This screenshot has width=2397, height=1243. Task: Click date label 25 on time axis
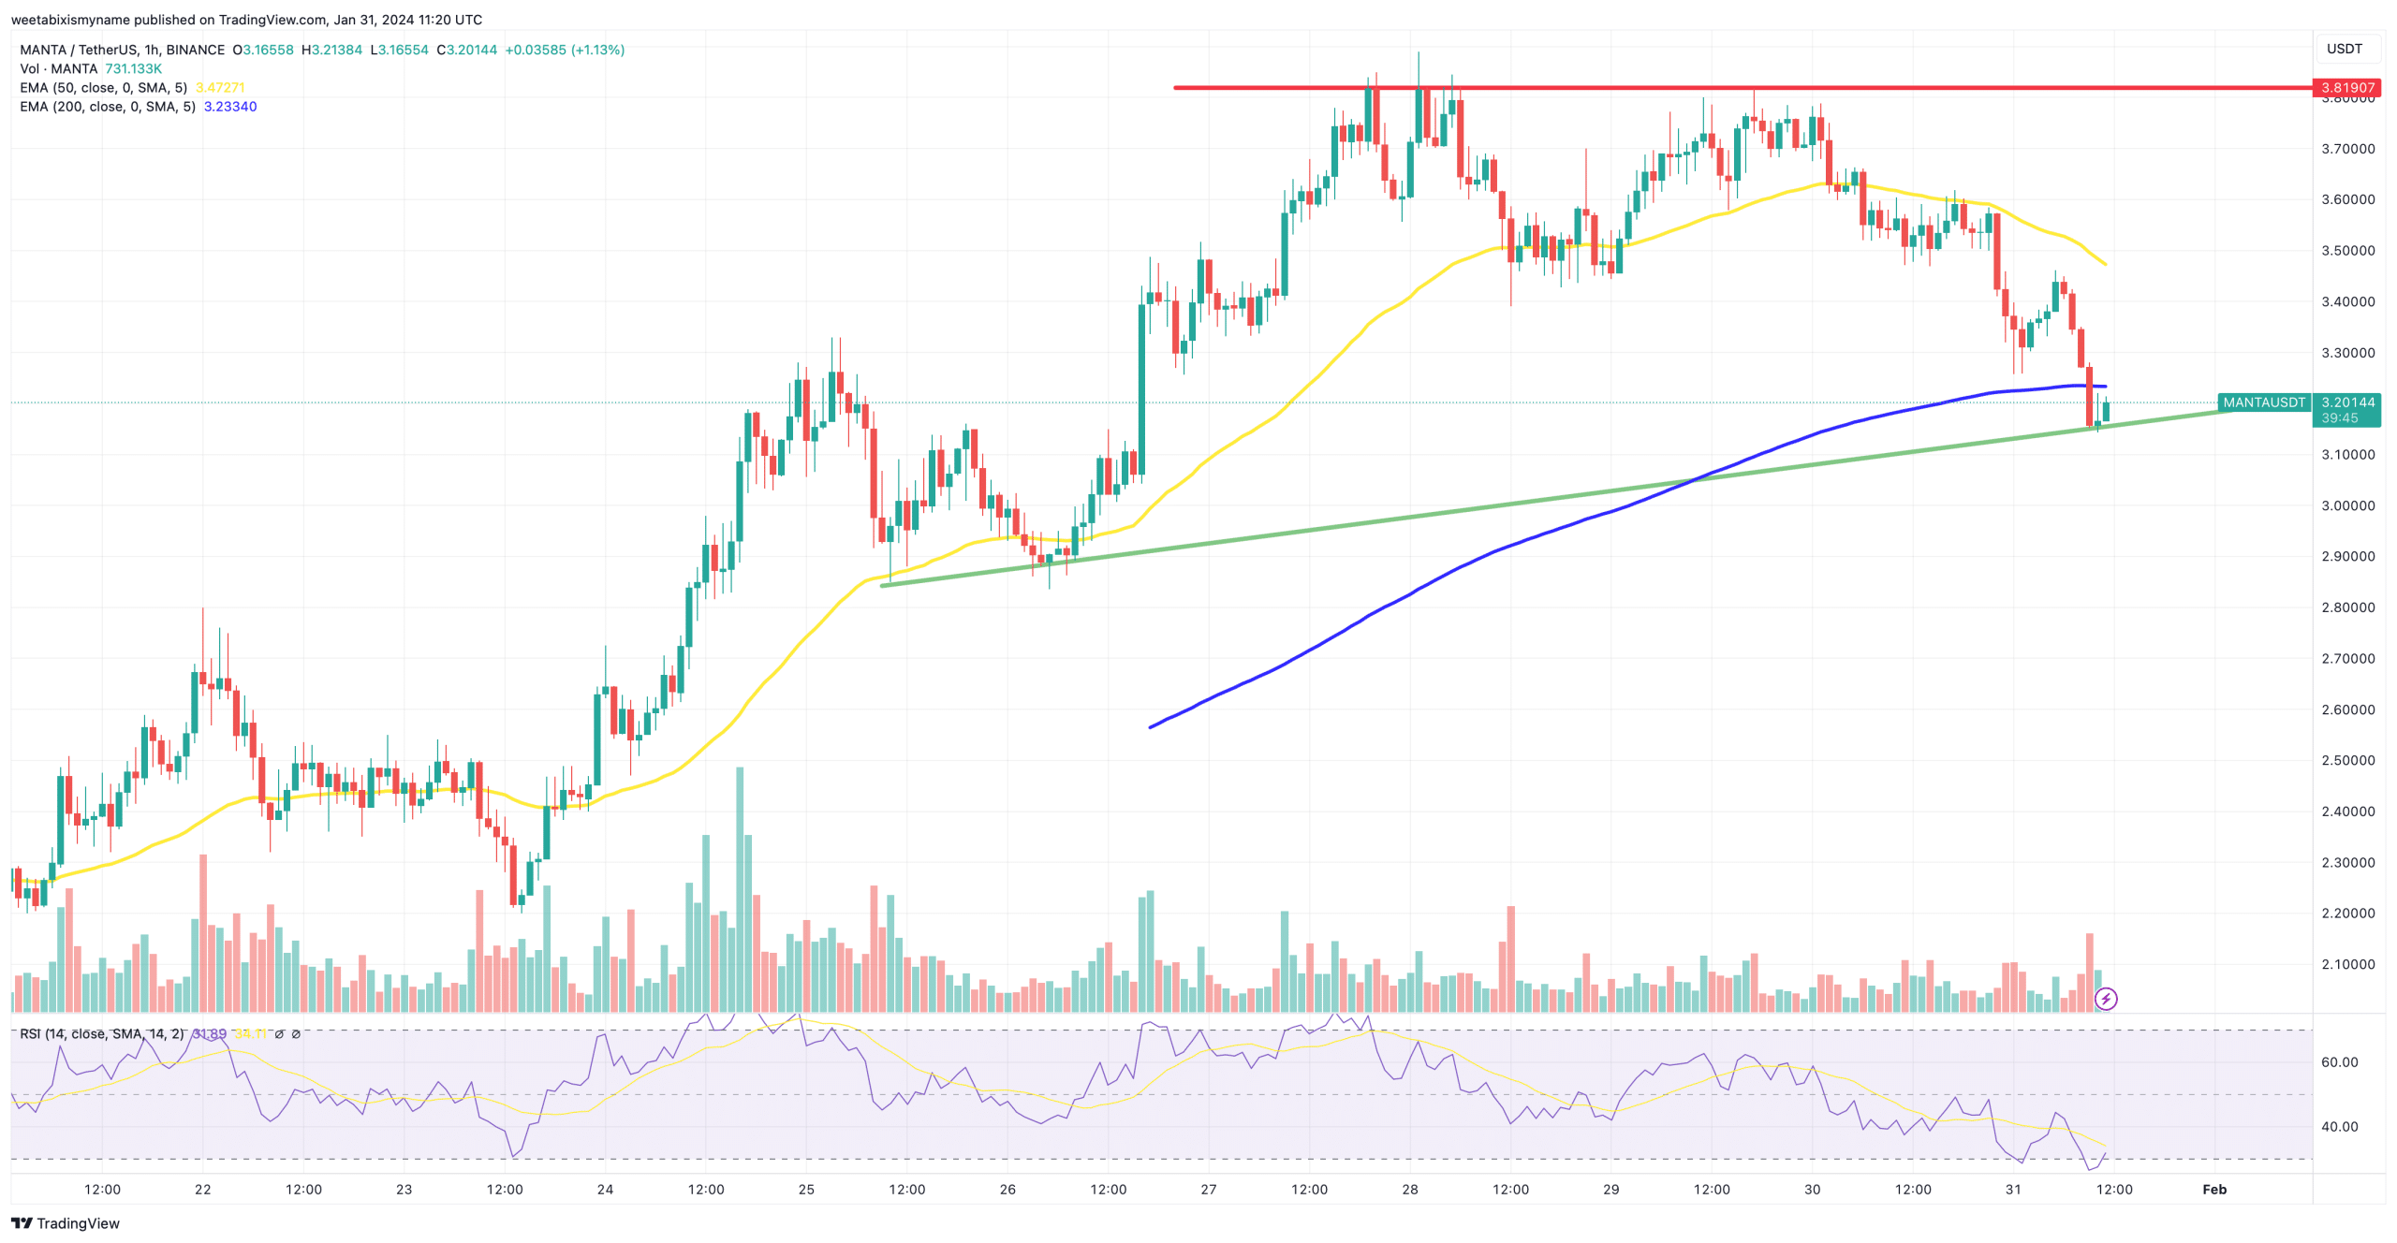tap(806, 1189)
